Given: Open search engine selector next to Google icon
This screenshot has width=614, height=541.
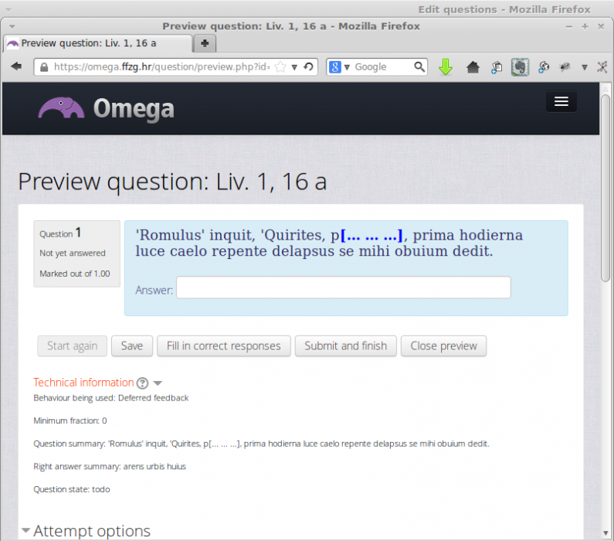Looking at the screenshot, I should (x=347, y=67).
